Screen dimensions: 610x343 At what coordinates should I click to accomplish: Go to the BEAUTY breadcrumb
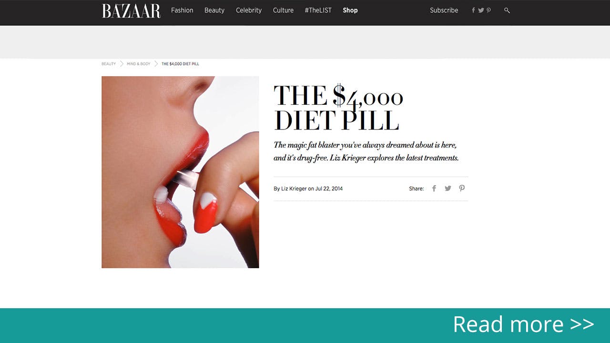[x=109, y=64]
